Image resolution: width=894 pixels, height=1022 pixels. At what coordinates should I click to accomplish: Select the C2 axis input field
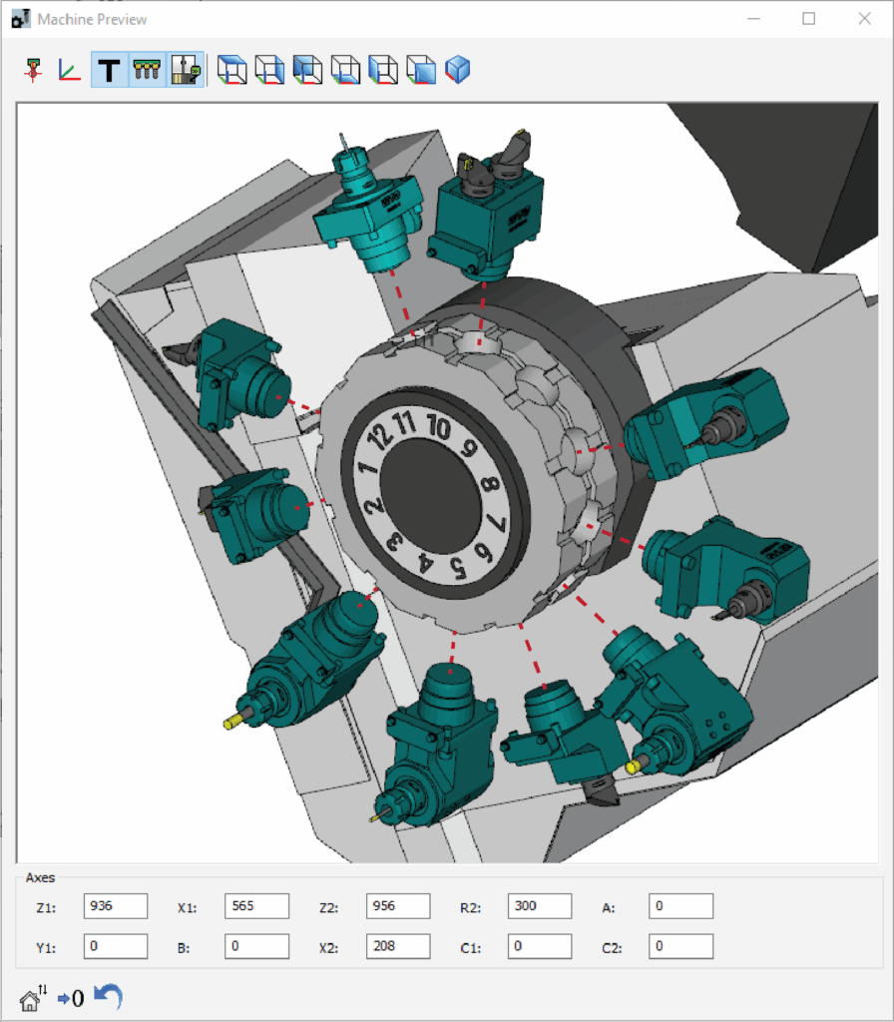pos(680,946)
